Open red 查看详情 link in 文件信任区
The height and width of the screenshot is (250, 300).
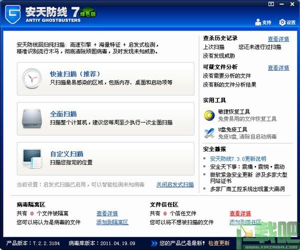coord(240,213)
